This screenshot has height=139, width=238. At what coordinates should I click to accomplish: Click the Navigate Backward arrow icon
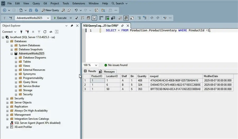pos(4,10)
